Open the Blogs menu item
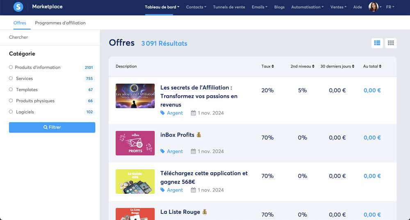 pyautogui.click(x=279, y=7)
